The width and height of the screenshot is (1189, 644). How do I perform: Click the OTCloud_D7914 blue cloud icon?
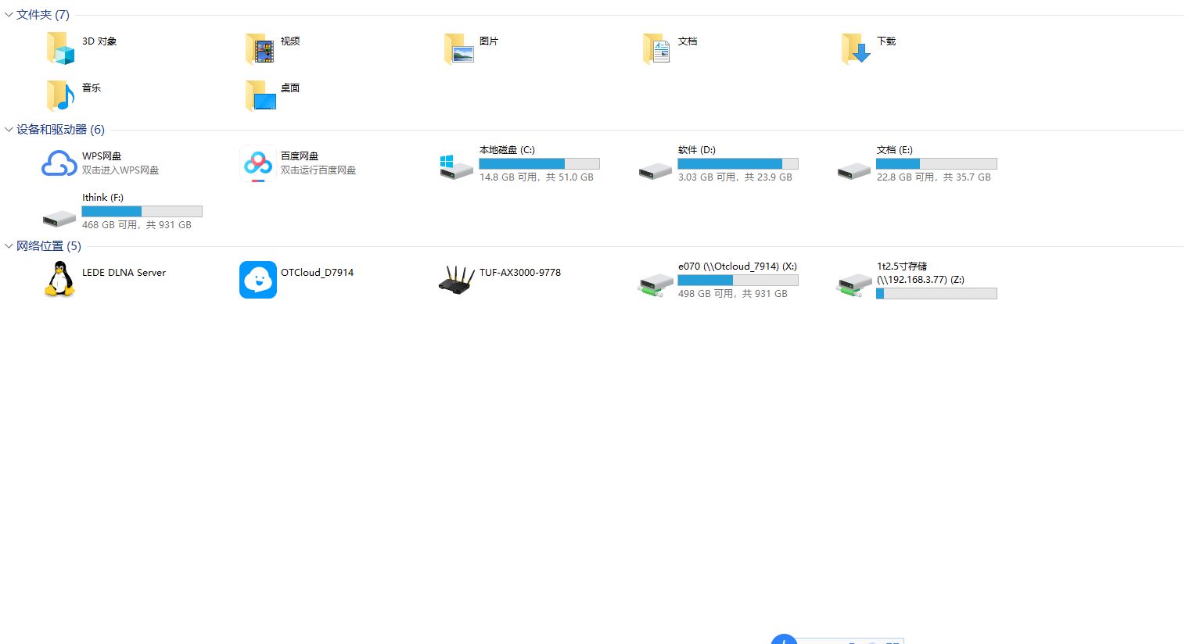point(258,280)
